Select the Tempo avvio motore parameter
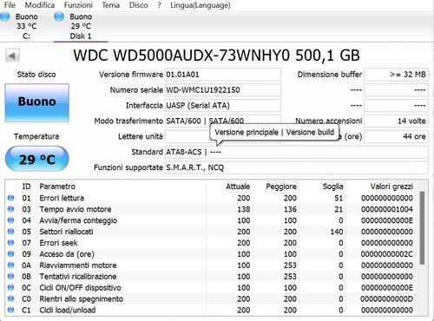Screen dimensions: 434x321 click(76, 209)
